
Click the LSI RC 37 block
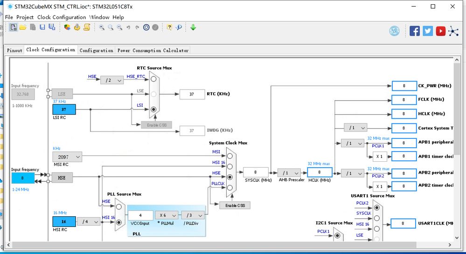pyautogui.click(x=64, y=110)
